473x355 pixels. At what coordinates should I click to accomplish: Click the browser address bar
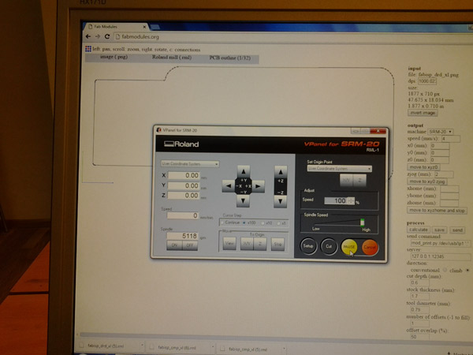[289, 37]
